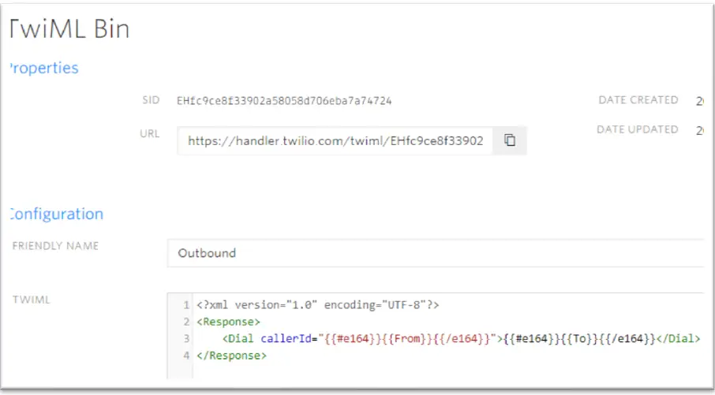Click the URL label
The height and width of the screenshot is (395, 715).
pos(150,134)
